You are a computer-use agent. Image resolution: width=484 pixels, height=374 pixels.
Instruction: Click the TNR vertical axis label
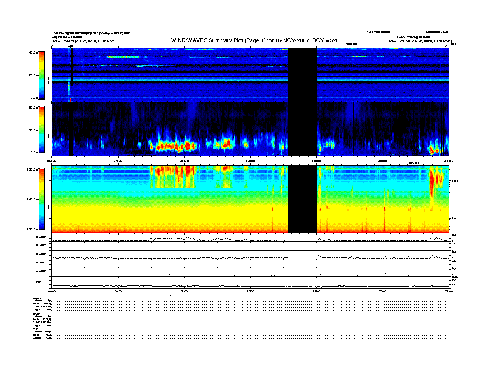[x=48, y=208]
